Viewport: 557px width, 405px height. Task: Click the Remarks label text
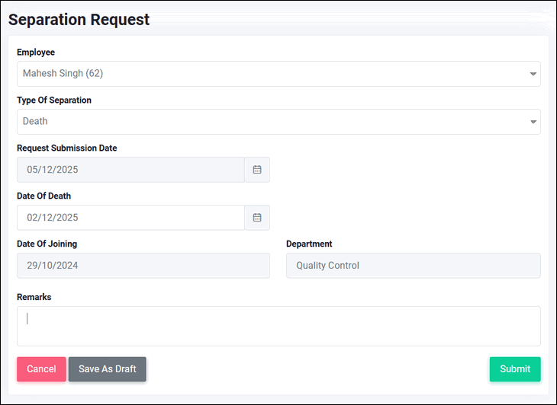point(34,297)
